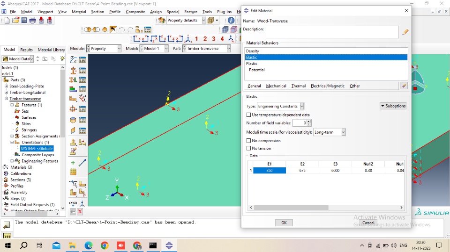
Task: Select the Density material behavior
Action: coord(326,51)
